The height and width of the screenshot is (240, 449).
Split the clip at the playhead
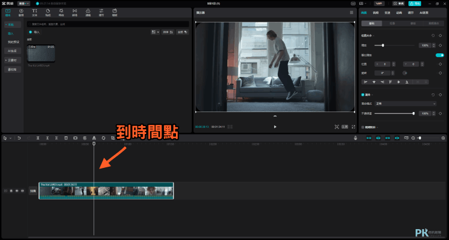click(x=38, y=138)
